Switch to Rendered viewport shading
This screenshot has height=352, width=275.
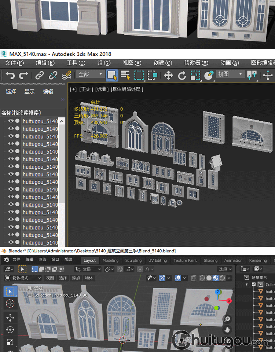pos(223,278)
